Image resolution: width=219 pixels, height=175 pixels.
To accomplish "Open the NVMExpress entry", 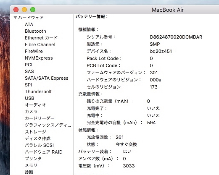I will tap(39, 58).
